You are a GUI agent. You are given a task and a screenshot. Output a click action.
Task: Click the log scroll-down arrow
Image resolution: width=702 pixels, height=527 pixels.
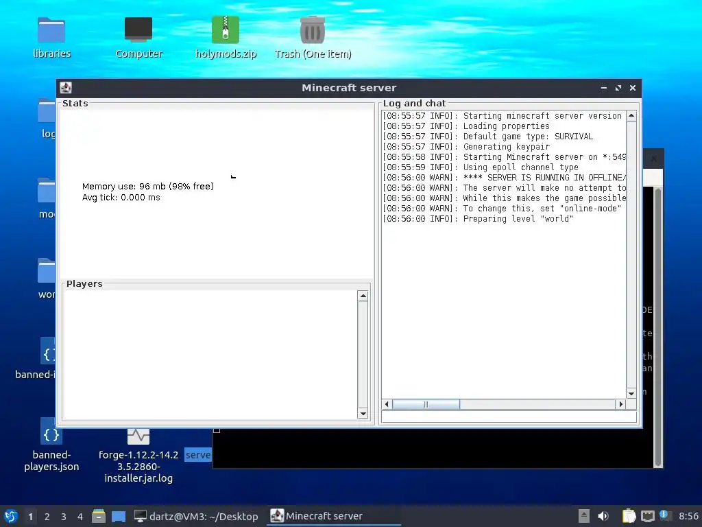tap(631, 393)
